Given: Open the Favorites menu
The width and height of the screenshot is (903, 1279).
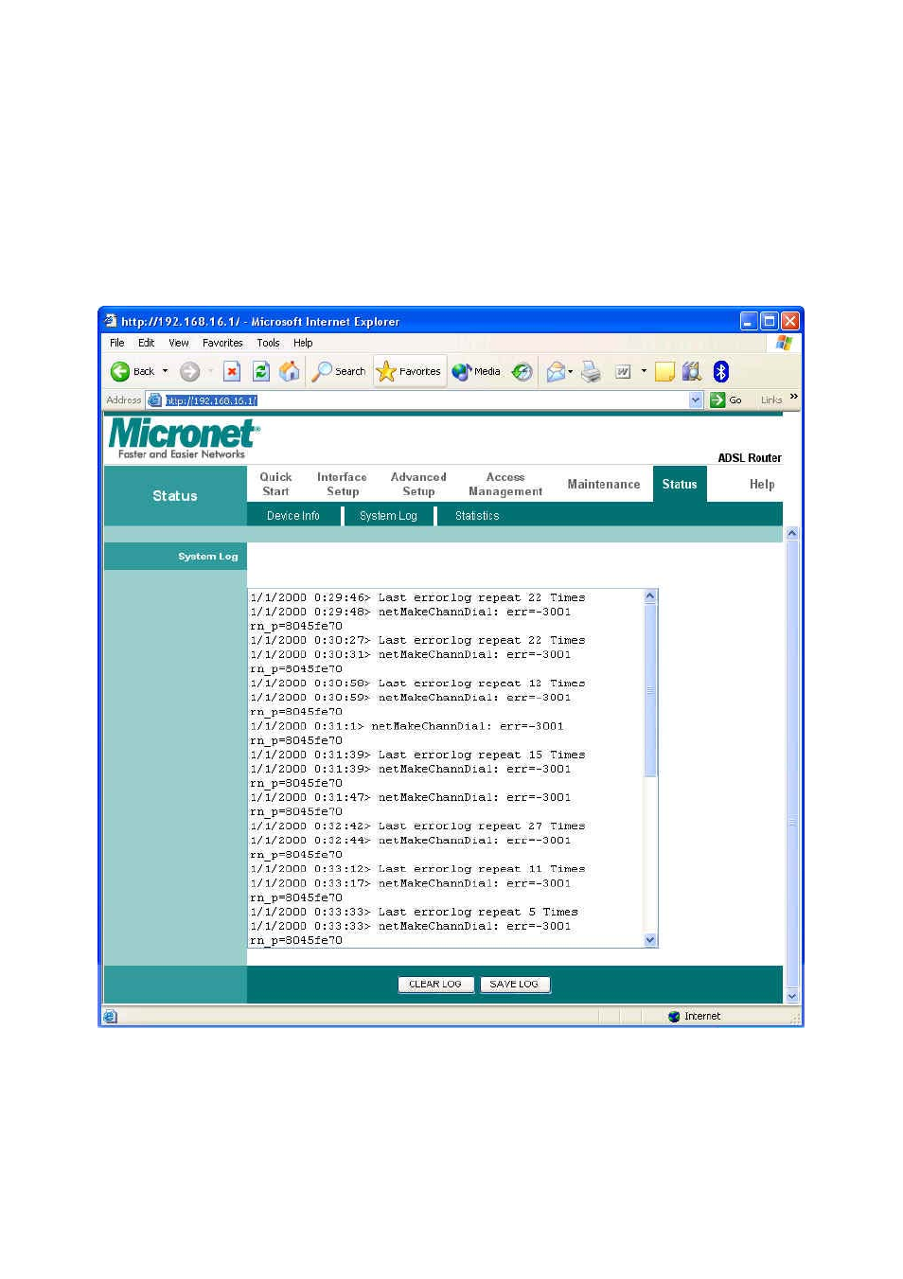Looking at the screenshot, I should coord(222,343).
